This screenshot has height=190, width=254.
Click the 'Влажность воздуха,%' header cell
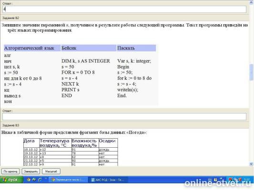pyautogui.click(x=85, y=143)
